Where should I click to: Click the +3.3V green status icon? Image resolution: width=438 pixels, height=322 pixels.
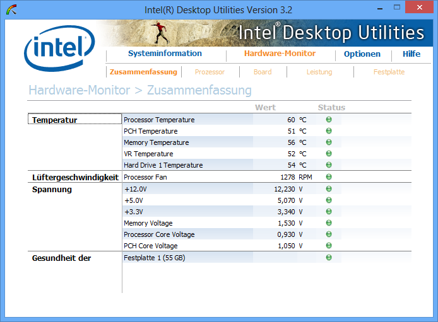point(329,212)
